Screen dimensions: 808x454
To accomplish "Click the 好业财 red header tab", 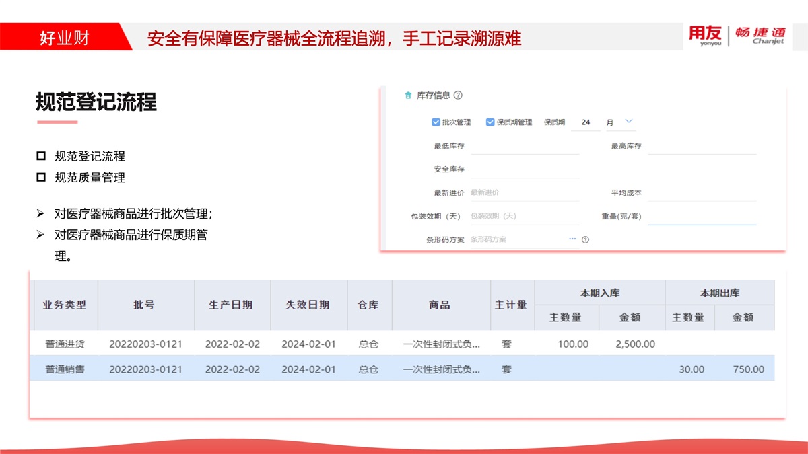I will 65,38.
